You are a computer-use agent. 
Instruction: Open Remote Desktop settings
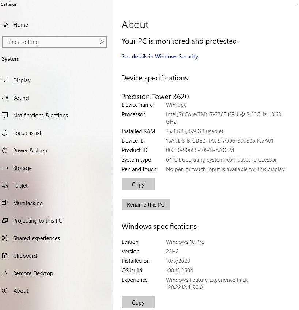pyautogui.click(x=33, y=273)
